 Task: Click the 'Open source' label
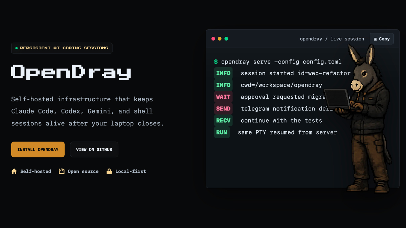click(x=83, y=171)
